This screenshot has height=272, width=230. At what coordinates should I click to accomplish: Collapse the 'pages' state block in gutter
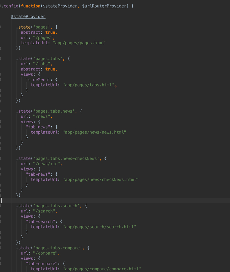click(1, 27)
